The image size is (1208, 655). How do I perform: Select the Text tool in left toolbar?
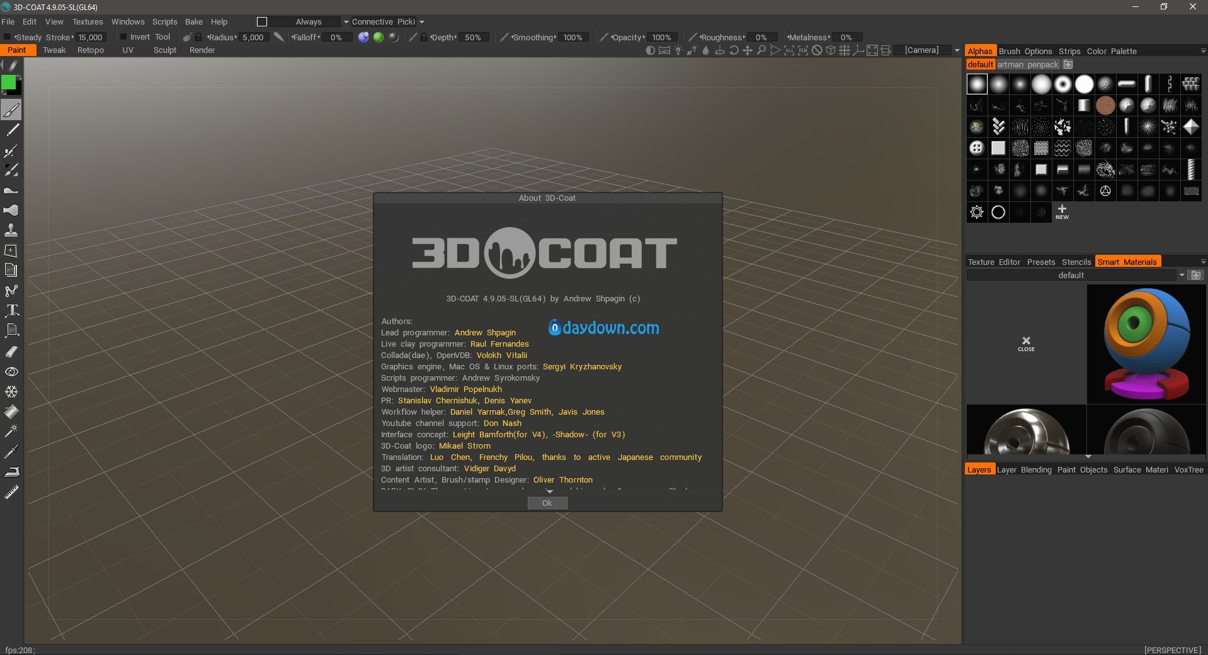[x=11, y=310]
